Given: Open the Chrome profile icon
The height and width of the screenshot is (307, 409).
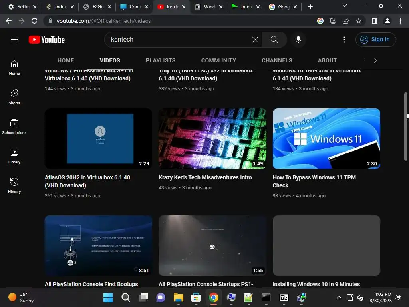Looking at the screenshot, I should click(x=387, y=21).
